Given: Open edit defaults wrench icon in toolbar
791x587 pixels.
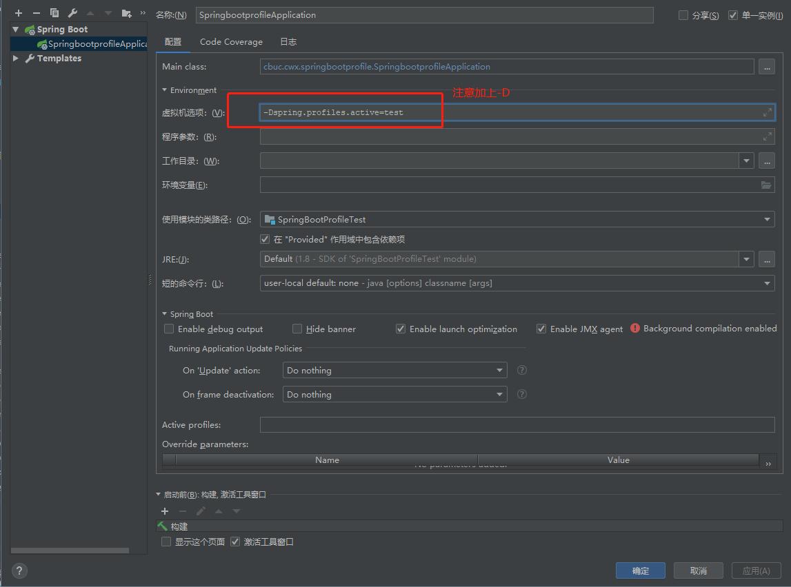Looking at the screenshot, I should [x=72, y=13].
